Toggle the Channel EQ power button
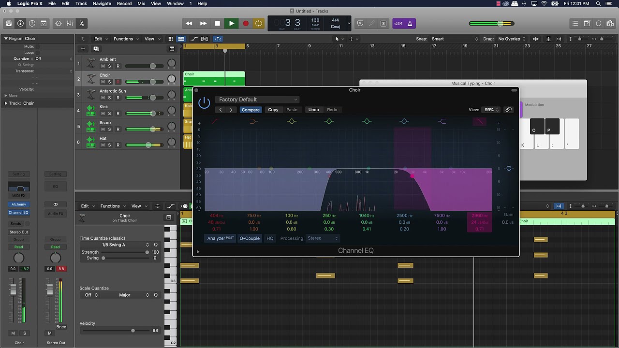Image resolution: width=619 pixels, height=348 pixels. (x=204, y=102)
